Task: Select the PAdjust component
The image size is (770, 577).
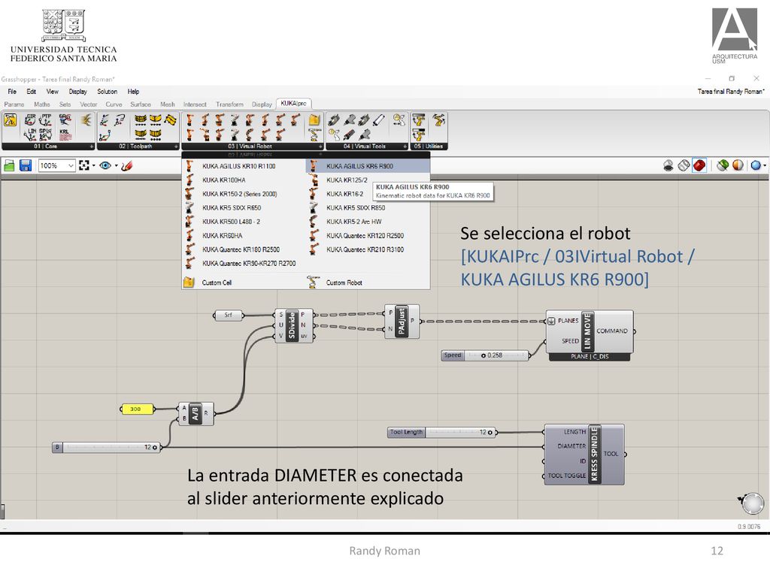Action: click(402, 321)
